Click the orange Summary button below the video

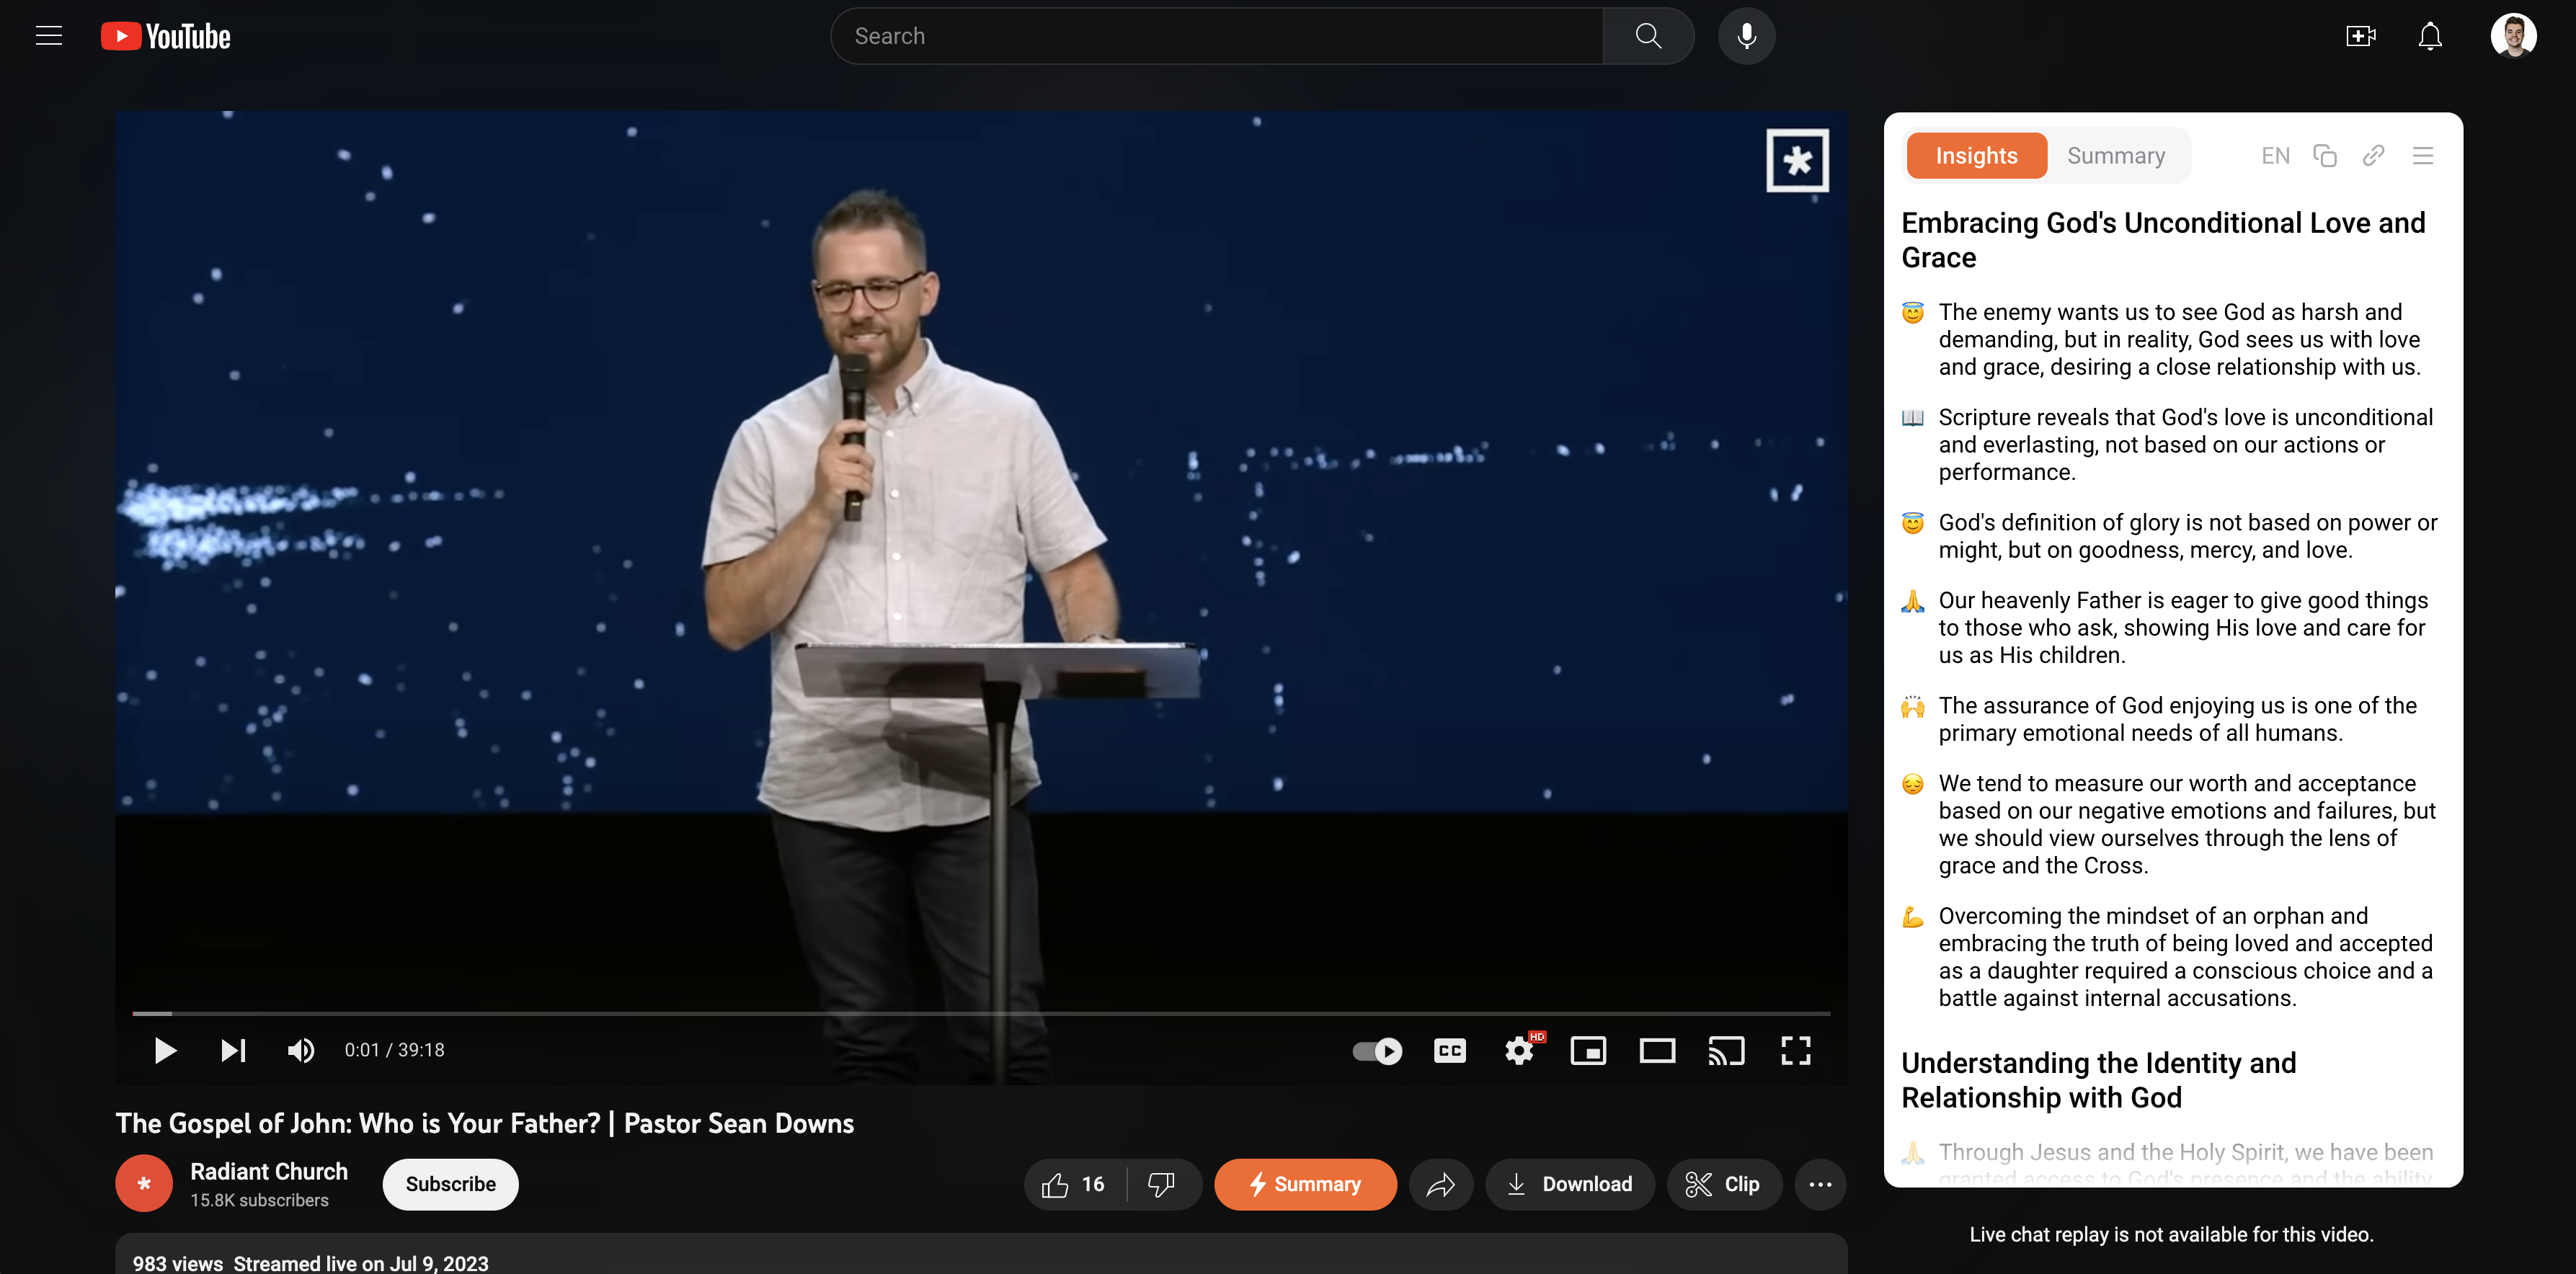pyautogui.click(x=1305, y=1184)
